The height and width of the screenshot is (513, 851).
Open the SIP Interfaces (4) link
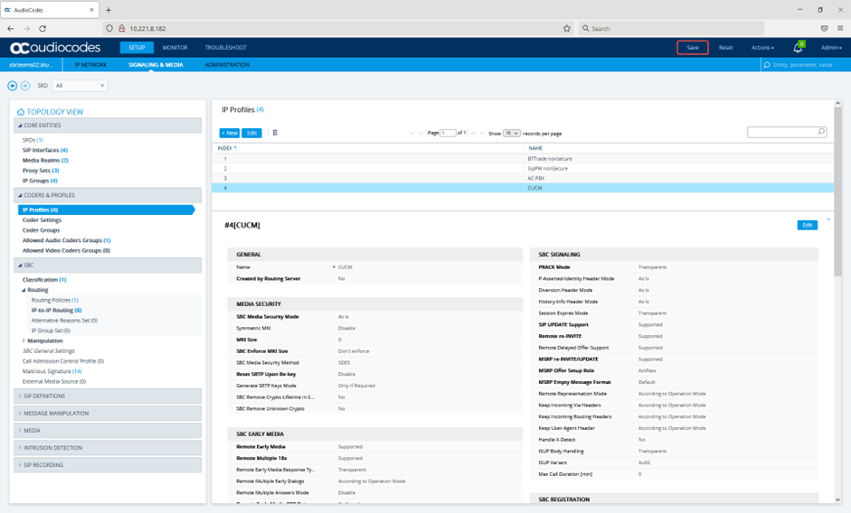[x=45, y=150]
